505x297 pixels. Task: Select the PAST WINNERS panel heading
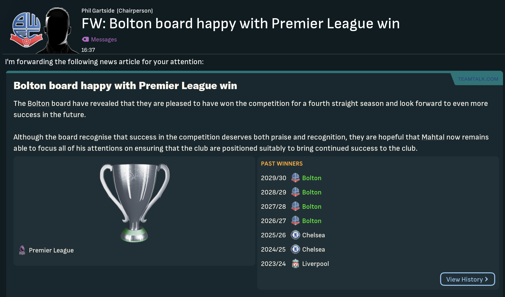point(282,163)
